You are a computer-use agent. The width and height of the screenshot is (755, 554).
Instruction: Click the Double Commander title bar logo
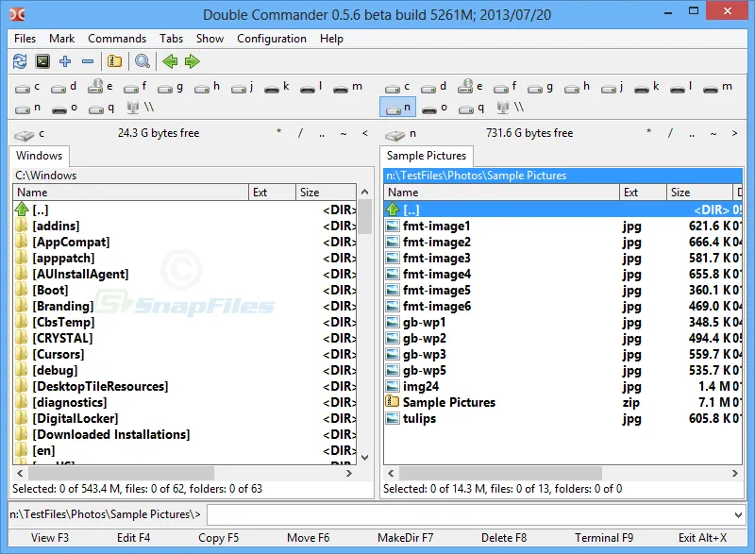(x=17, y=14)
